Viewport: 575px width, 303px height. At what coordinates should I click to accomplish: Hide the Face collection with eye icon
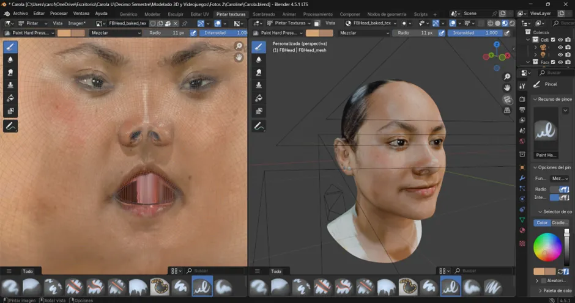click(x=560, y=62)
